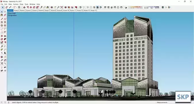The width and height of the screenshot is (194, 104).
Task: Pick the Rotated Rectangle tool
Action: [5, 22]
